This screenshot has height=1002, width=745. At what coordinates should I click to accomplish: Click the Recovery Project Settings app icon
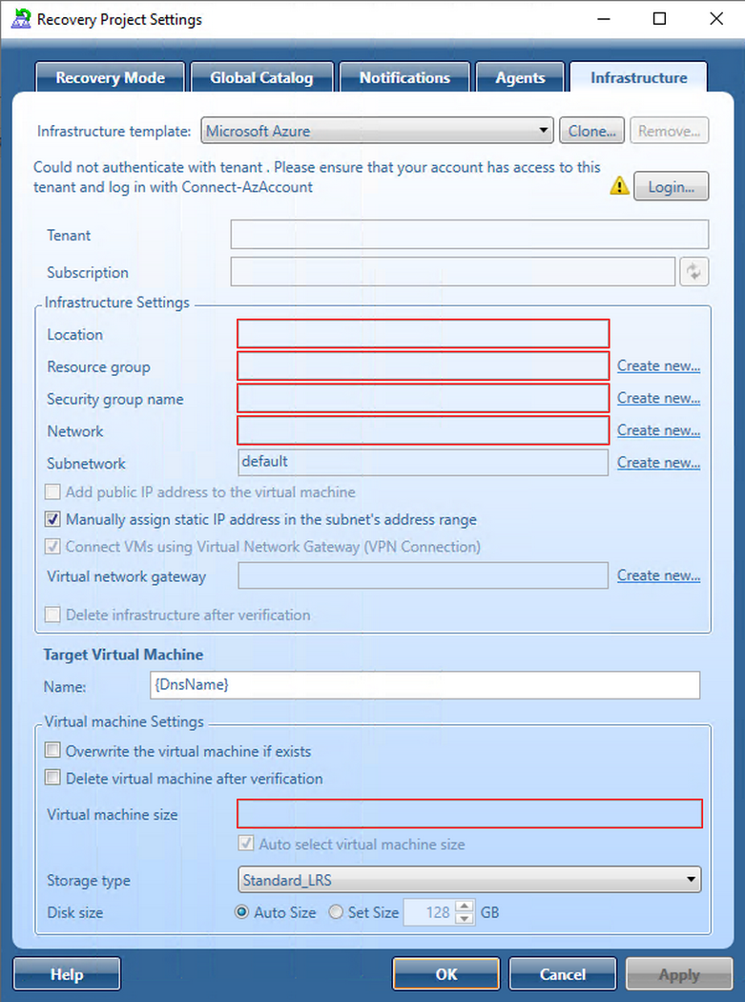point(22,18)
